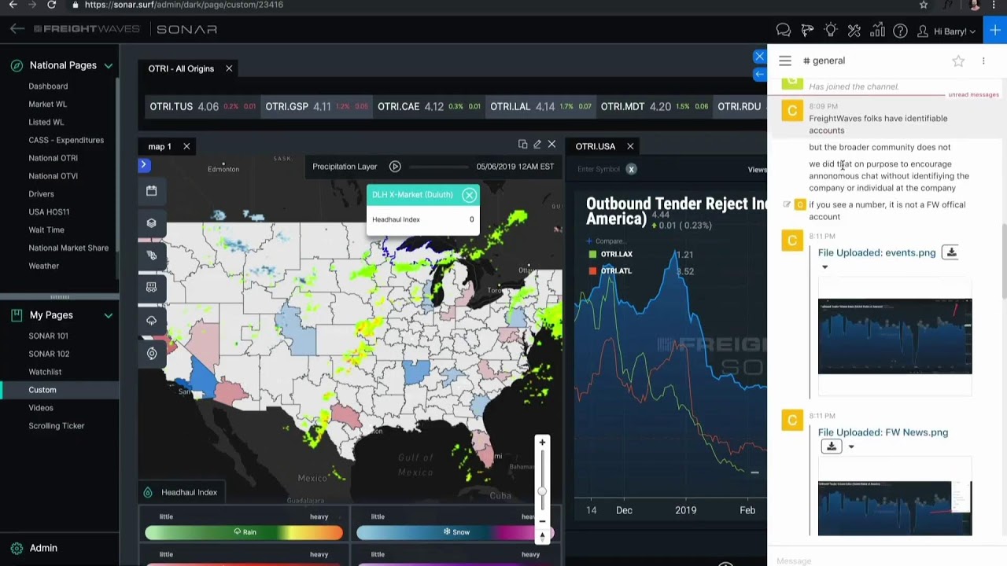The width and height of the screenshot is (1007, 566).
Task: Clear the Enter Symbol field with the X button
Action: pos(631,169)
